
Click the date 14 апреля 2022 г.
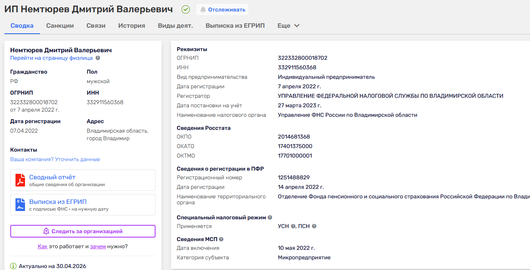coord(301,187)
